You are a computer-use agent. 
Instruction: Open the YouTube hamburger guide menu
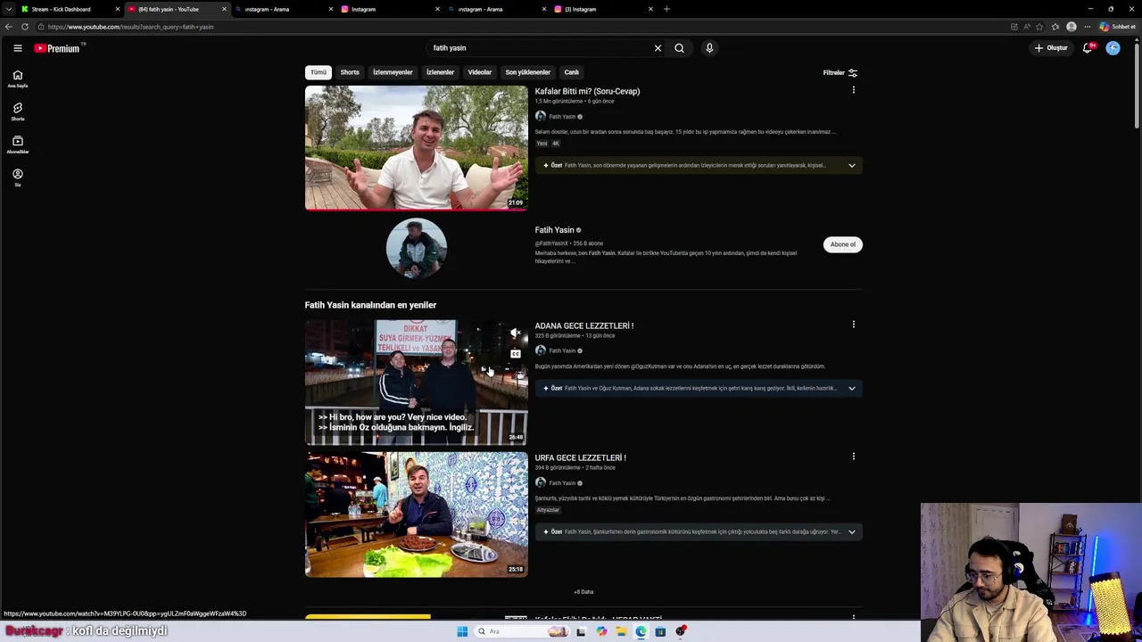tap(17, 48)
